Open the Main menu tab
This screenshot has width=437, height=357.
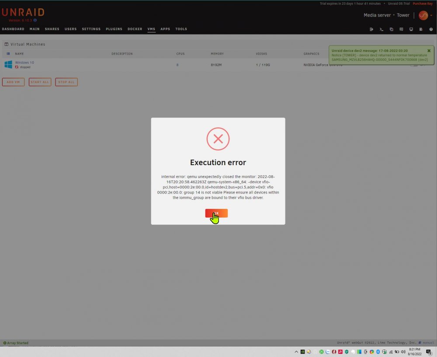[35, 29]
